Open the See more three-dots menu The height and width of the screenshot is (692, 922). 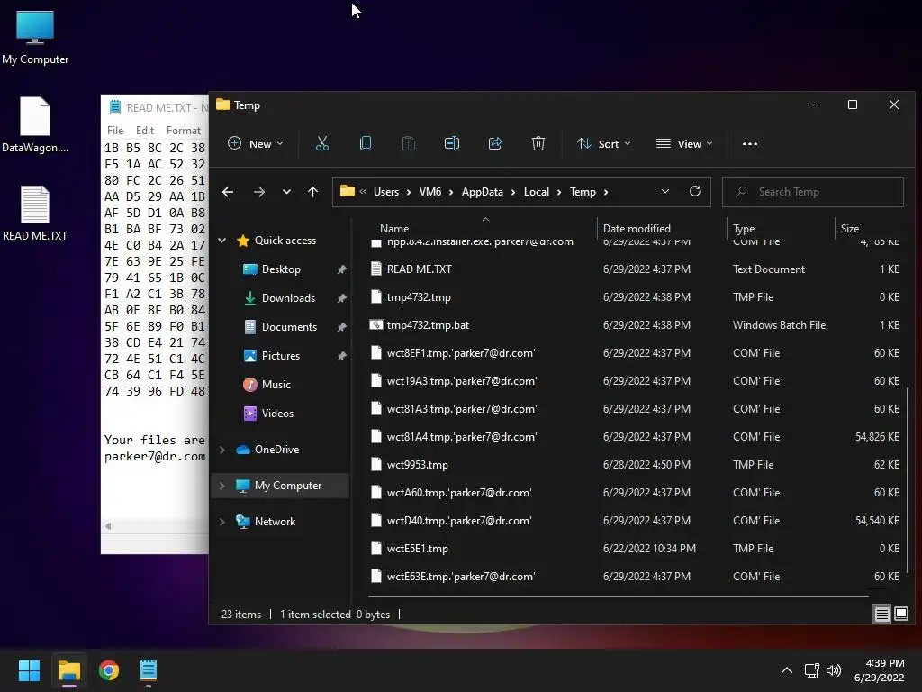(750, 143)
